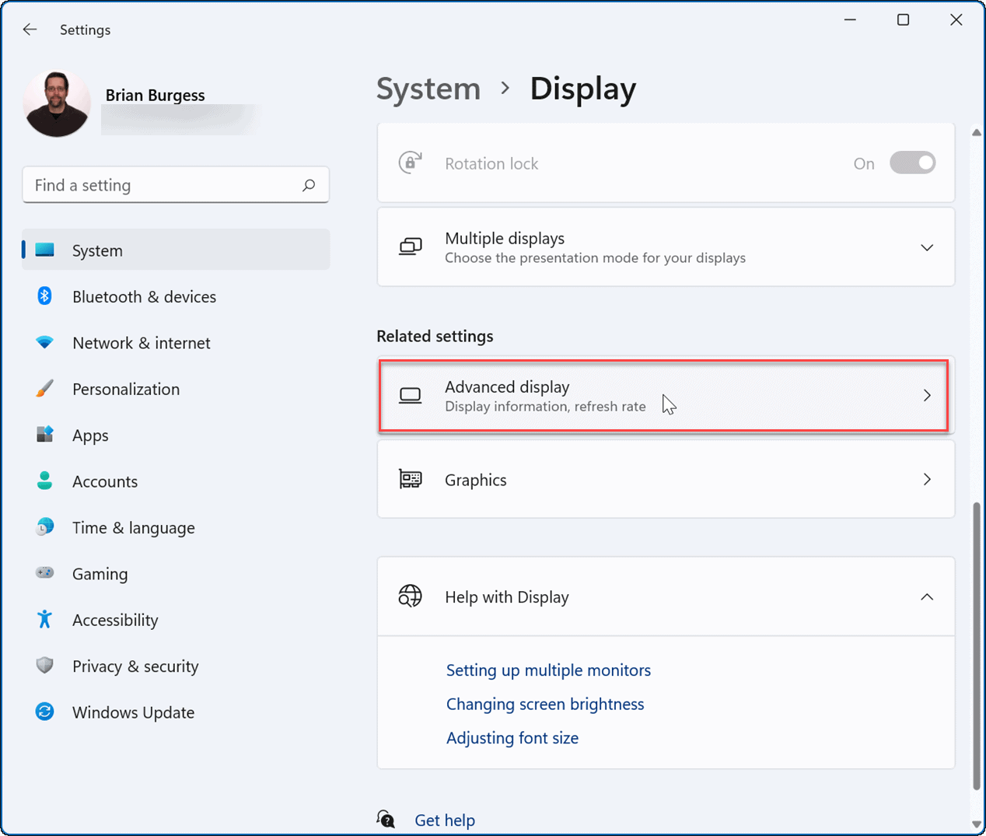Open the Apps settings page
986x836 pixels.
coord(176,435)
